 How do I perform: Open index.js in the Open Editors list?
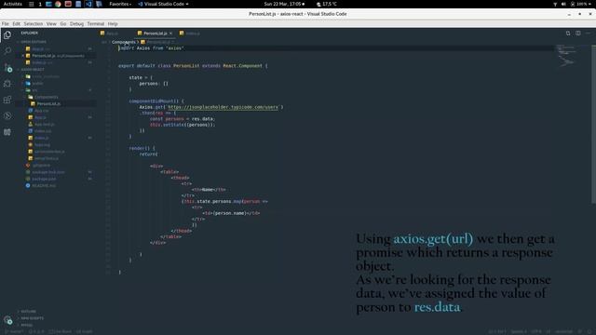tap(39, 62)
